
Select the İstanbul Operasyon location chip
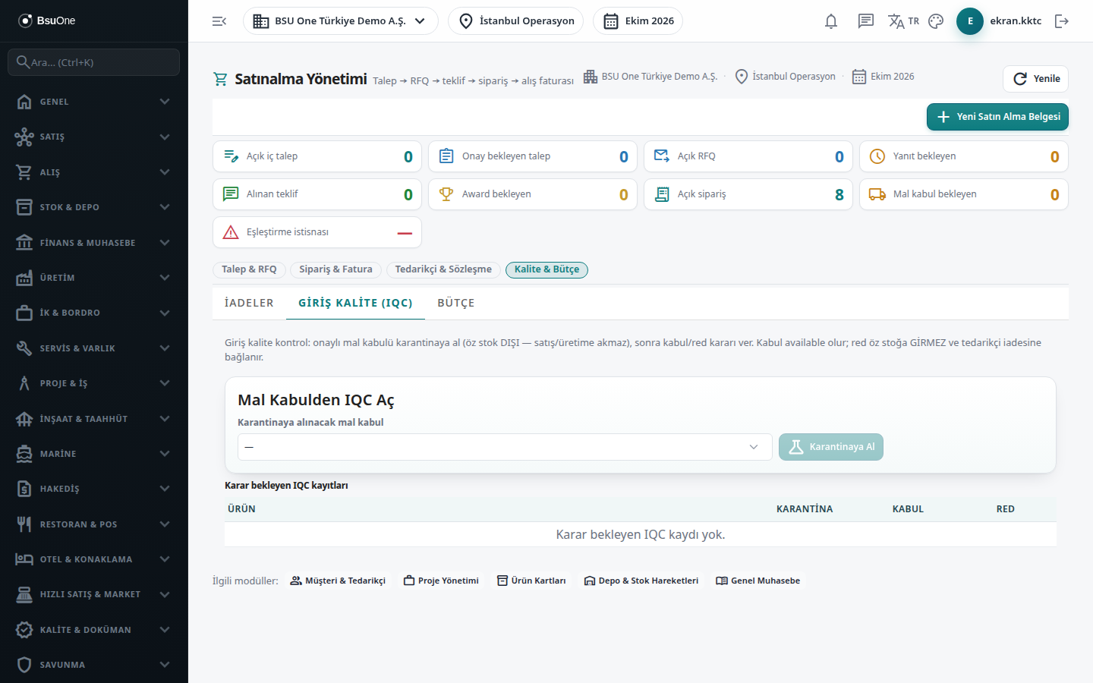point(516,21)
